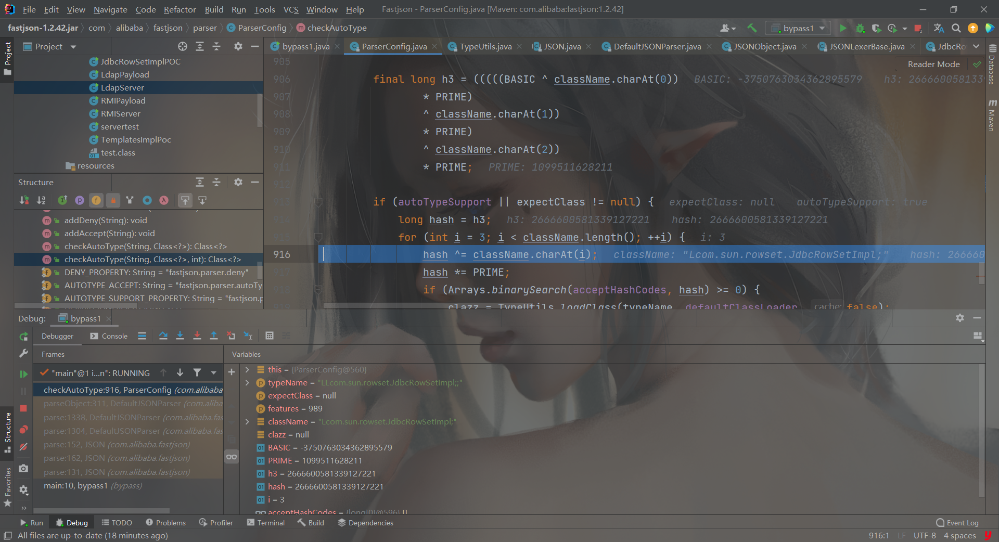Screen dimensions: 999x542
Task: Click Step Over in debugger toolbar
Action: 163,336
